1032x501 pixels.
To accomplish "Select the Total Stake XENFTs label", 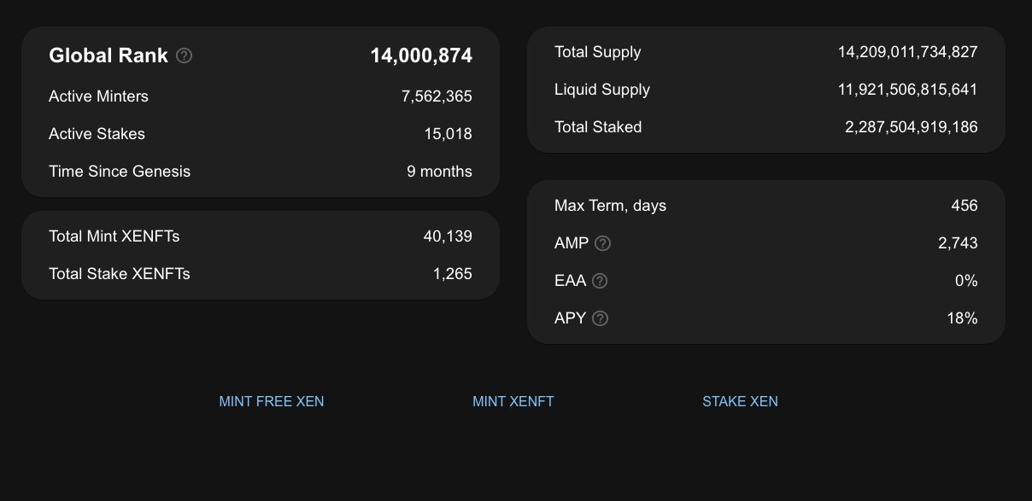I will click(x=120, y=274).
